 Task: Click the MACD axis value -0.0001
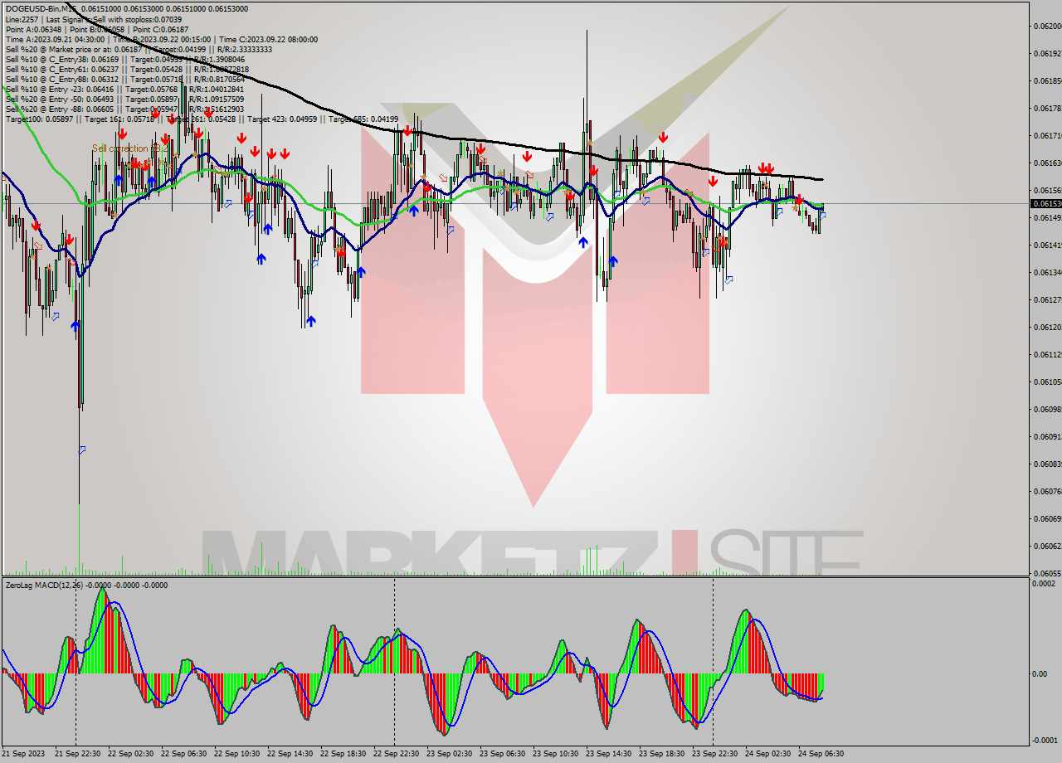(x=1043, y=741)
